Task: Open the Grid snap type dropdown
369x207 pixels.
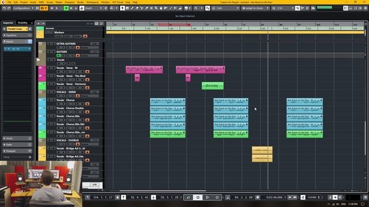Action: click(x=227, y=8)
